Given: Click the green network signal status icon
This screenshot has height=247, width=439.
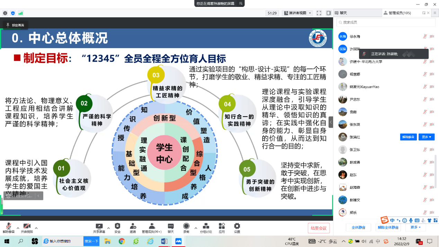Looking at the screenshot, I should [x=20, y=13].
